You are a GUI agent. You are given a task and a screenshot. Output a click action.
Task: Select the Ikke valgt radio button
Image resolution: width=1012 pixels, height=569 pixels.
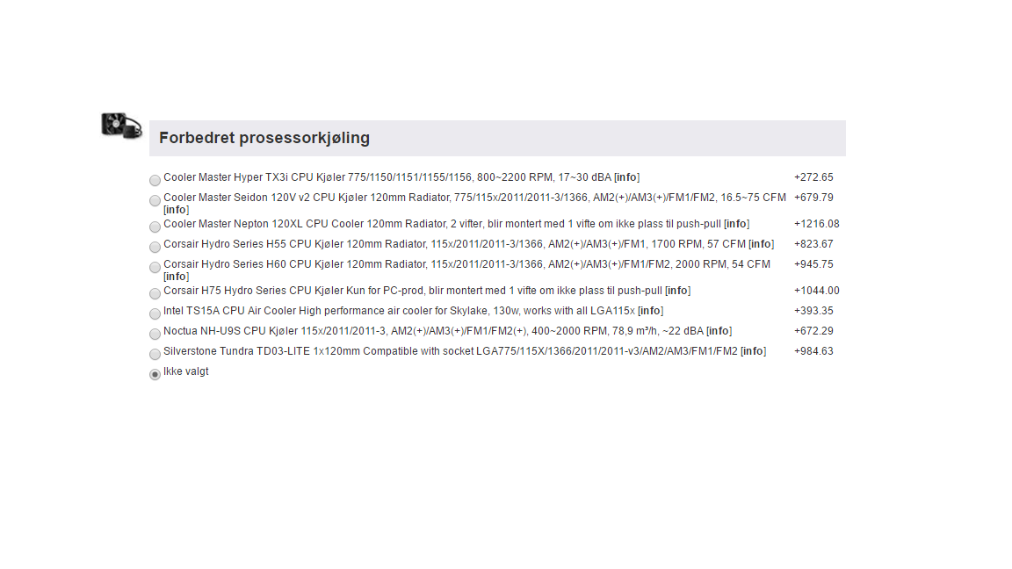point(155,374)
